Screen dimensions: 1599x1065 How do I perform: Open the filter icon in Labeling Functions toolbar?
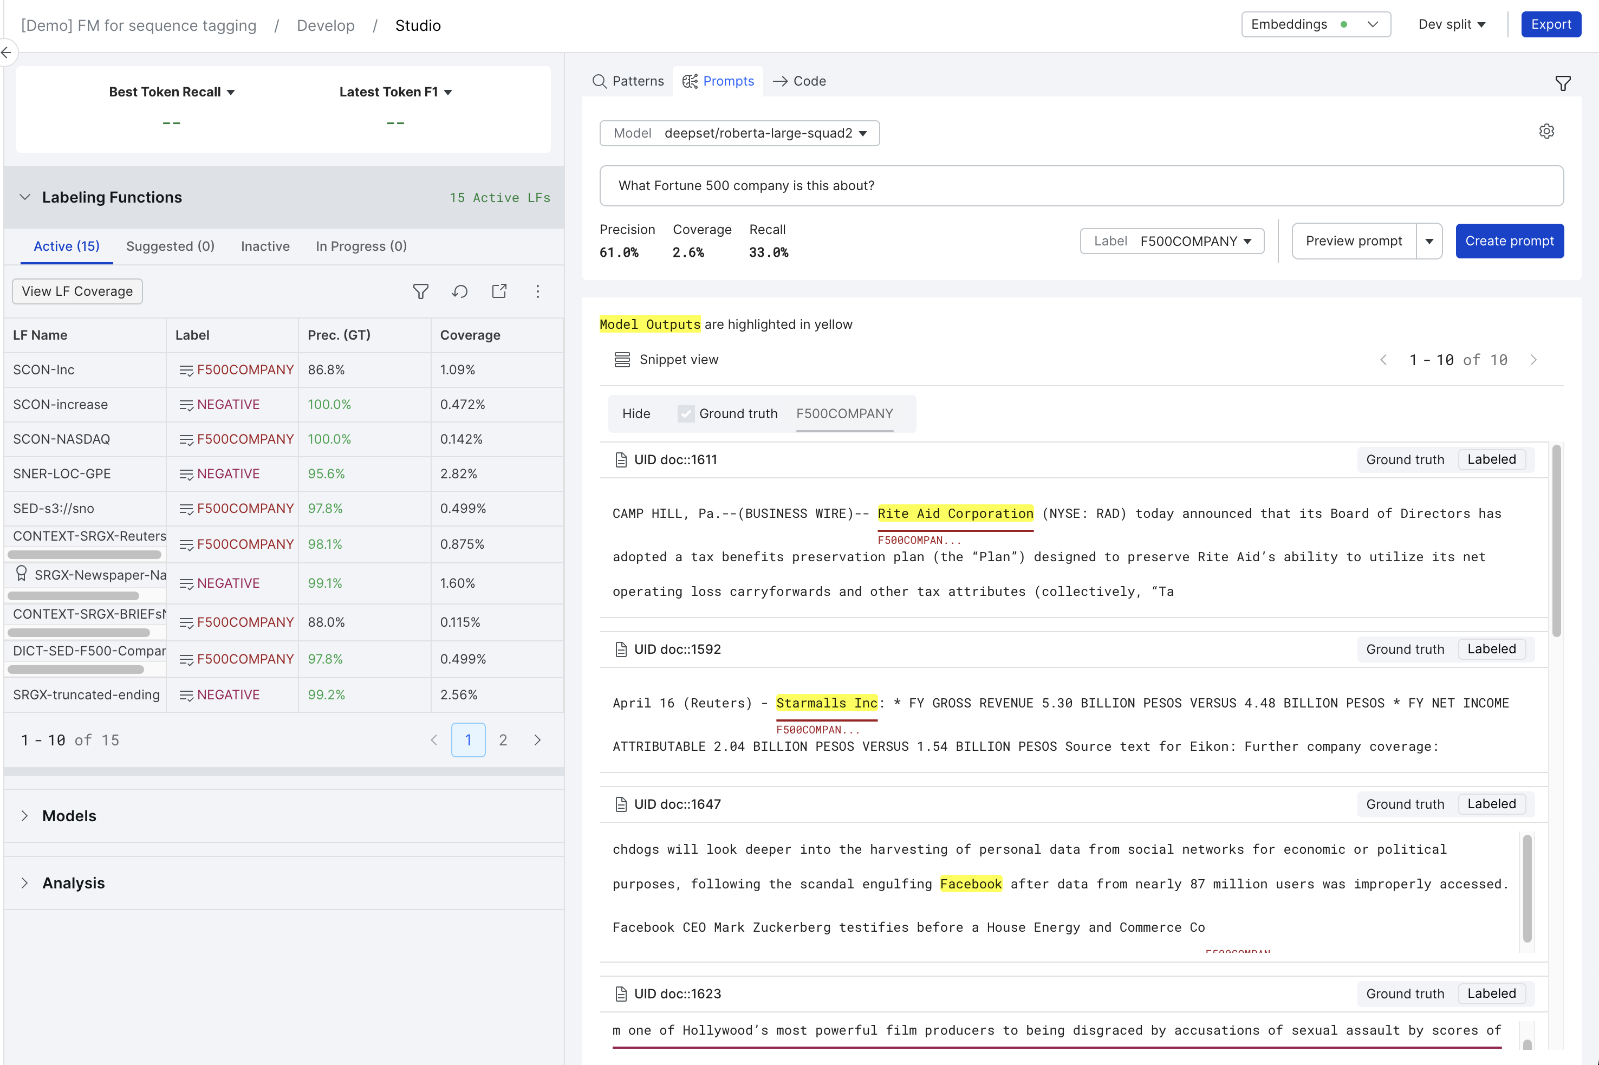tap(421, 291)
